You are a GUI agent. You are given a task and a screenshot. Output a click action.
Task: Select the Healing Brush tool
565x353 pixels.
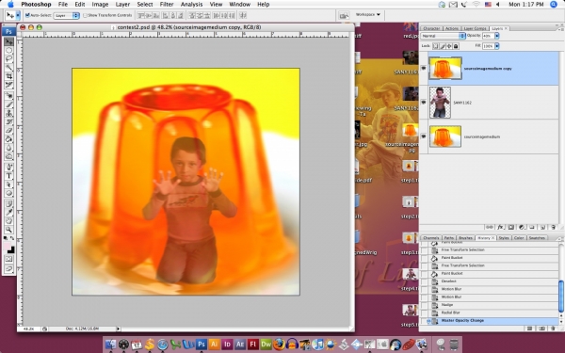9,96
